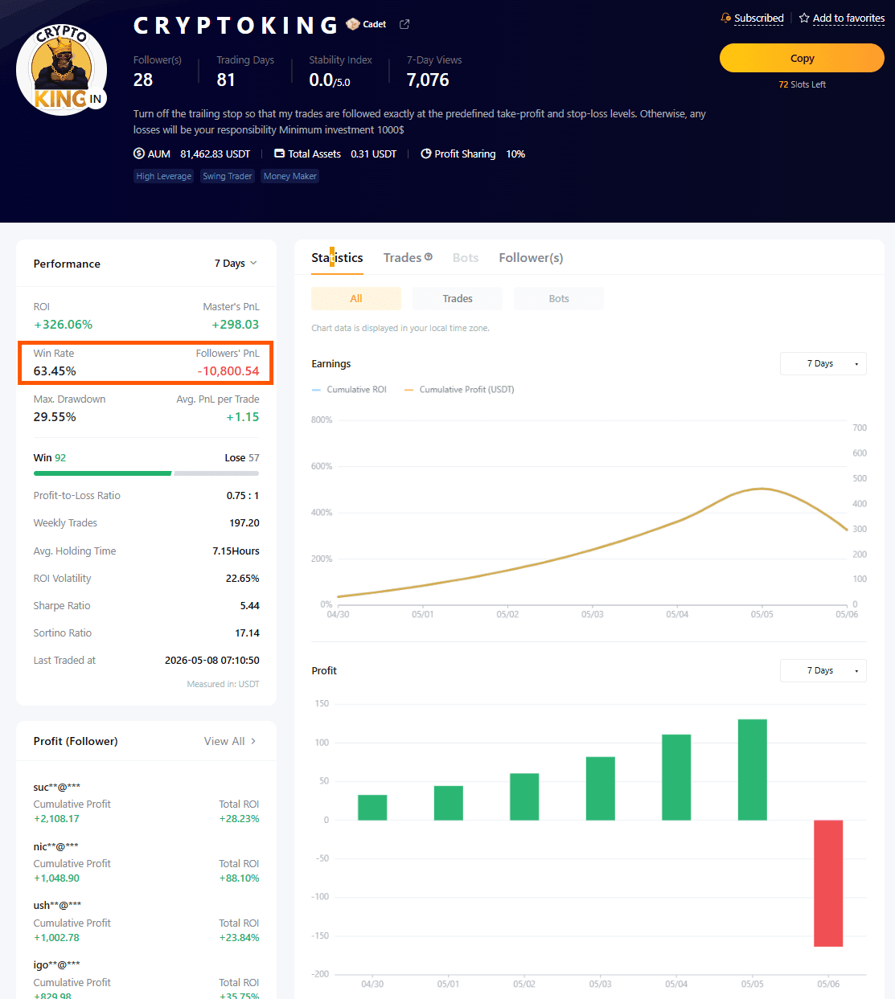Open the CryptoKing profile avatar

coord(62,70)
